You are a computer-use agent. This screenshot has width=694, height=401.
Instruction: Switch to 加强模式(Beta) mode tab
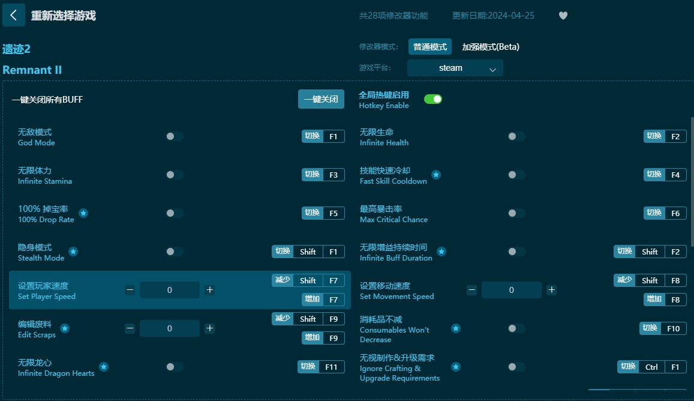coord(491,47)
